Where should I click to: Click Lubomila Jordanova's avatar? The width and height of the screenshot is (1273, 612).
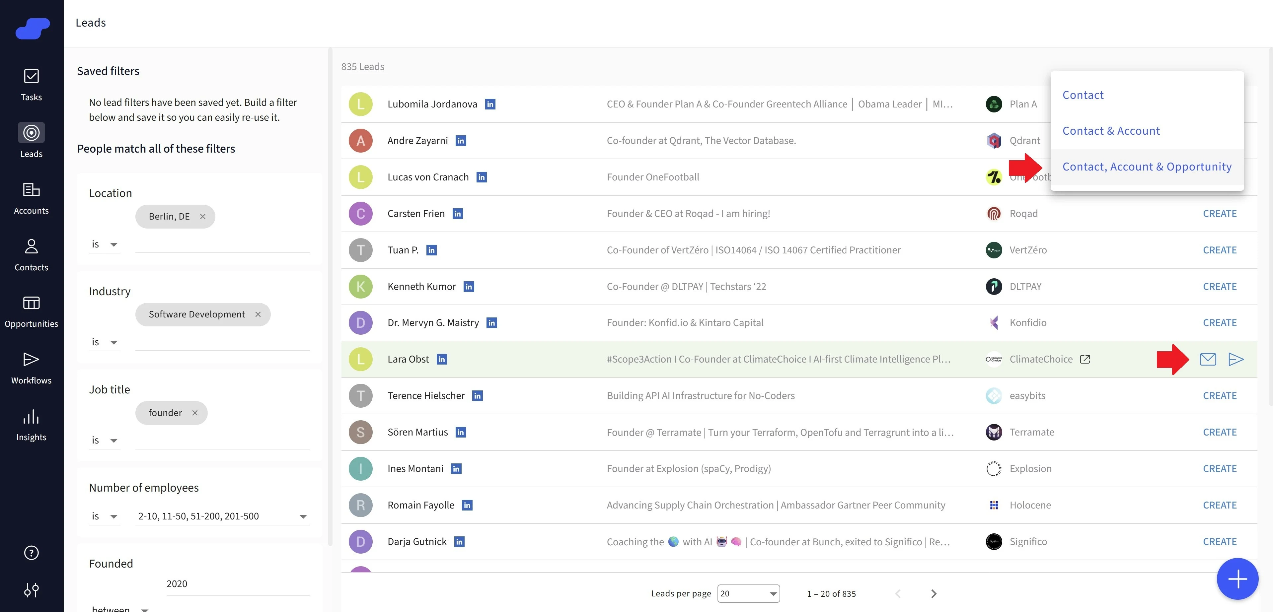pos(361,104)
